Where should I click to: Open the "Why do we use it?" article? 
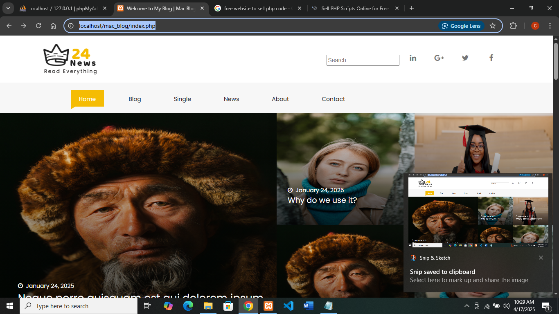[322, 200]
